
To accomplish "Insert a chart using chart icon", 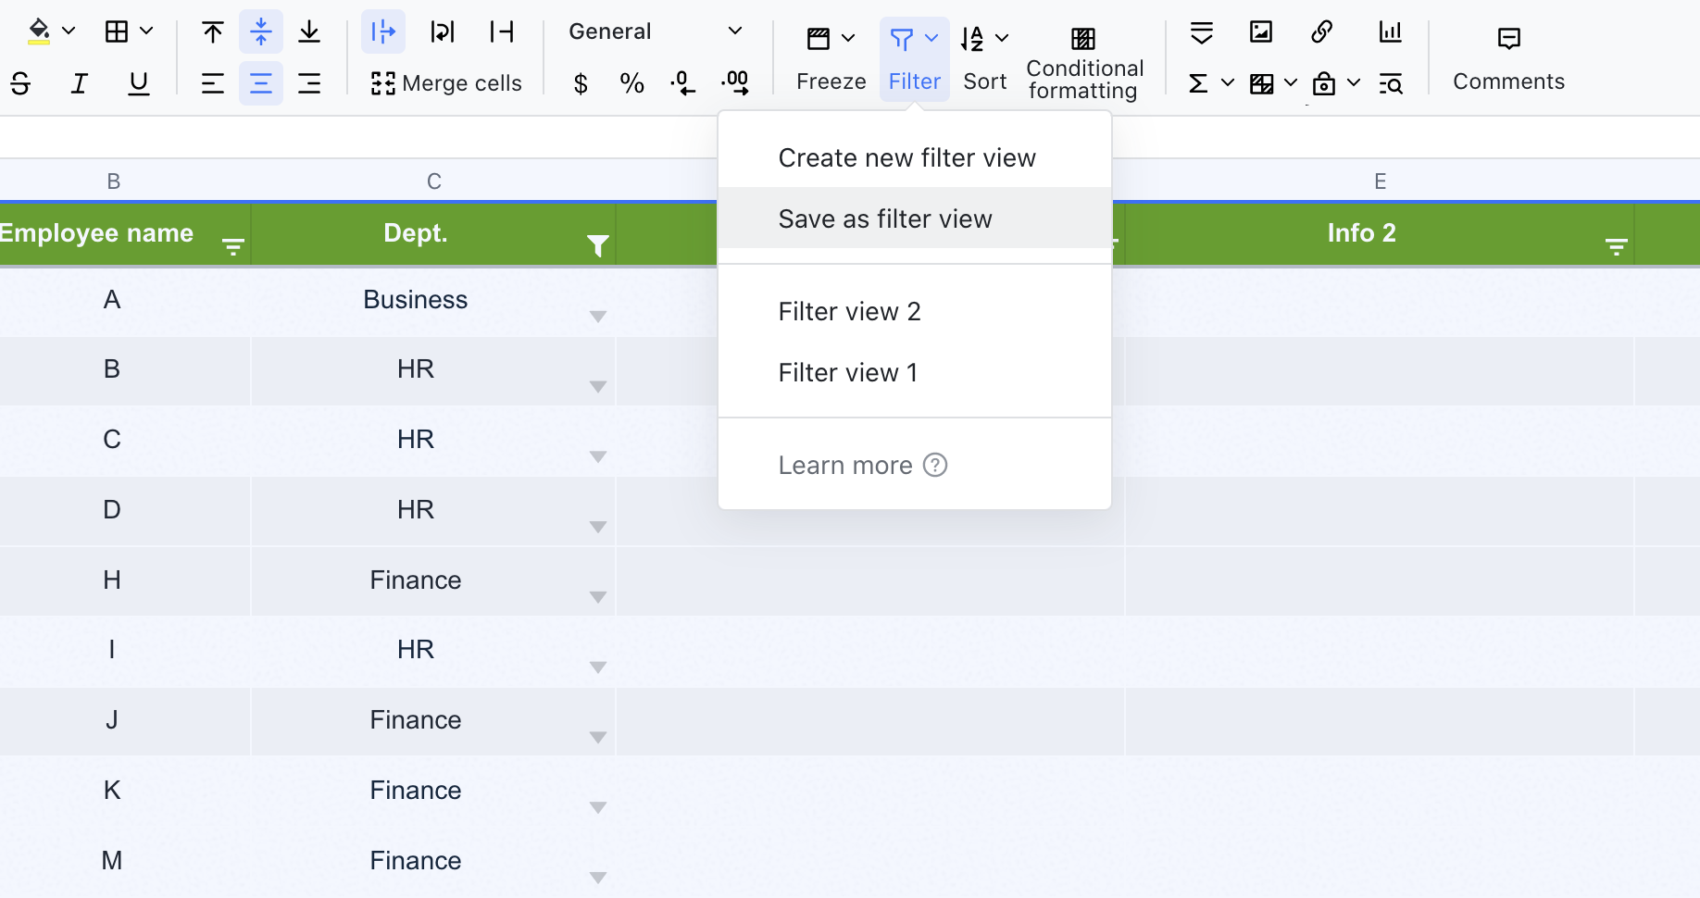I will [1390, 32].
